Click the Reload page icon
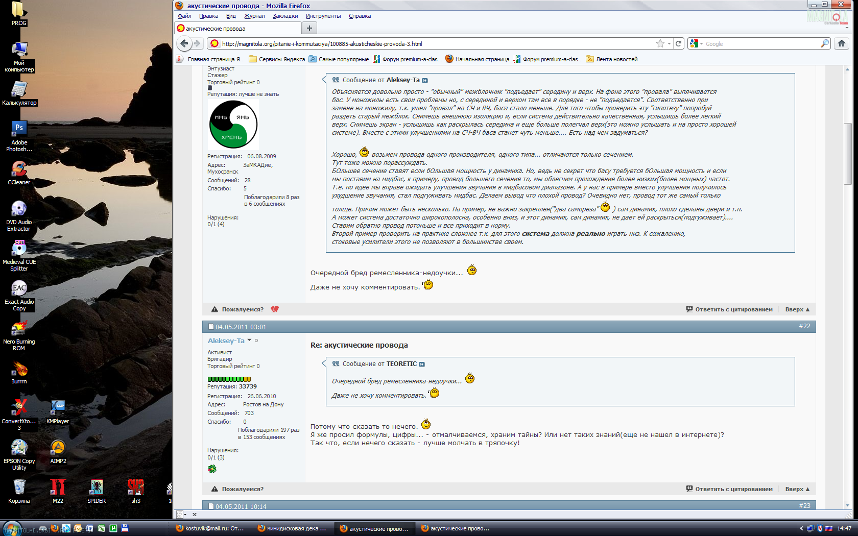 679,44
